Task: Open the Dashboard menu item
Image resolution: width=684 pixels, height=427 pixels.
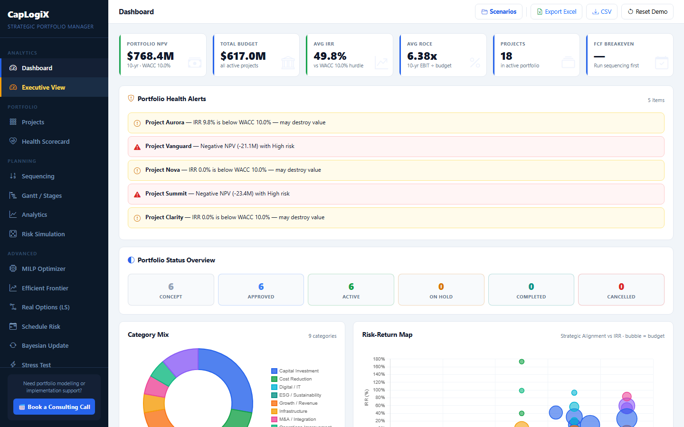Action: 54,68
